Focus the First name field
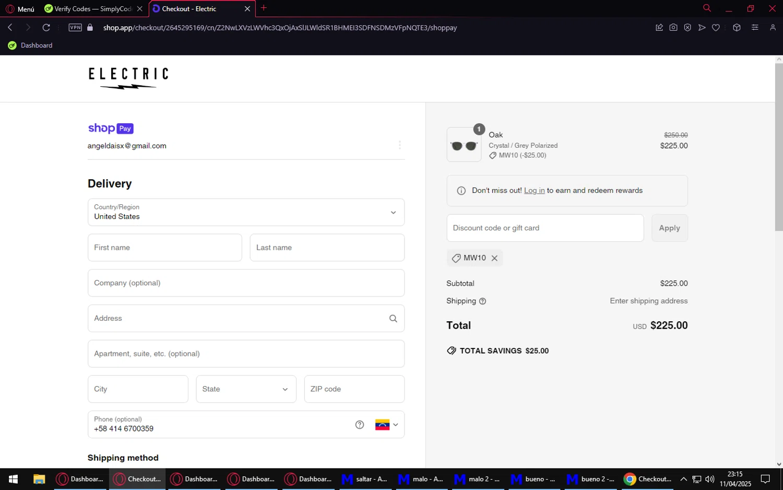Viewport: 783px width, 490px height. [x=165, y=248]
